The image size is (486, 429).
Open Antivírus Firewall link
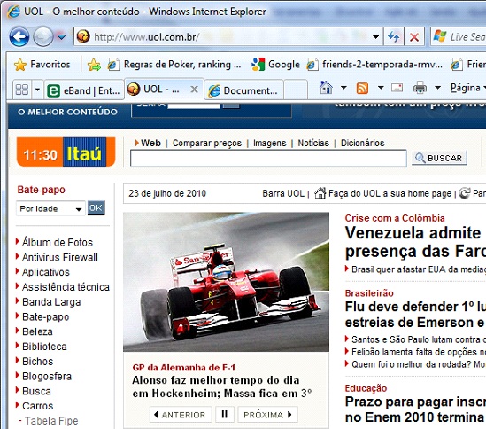pos(60,257)
